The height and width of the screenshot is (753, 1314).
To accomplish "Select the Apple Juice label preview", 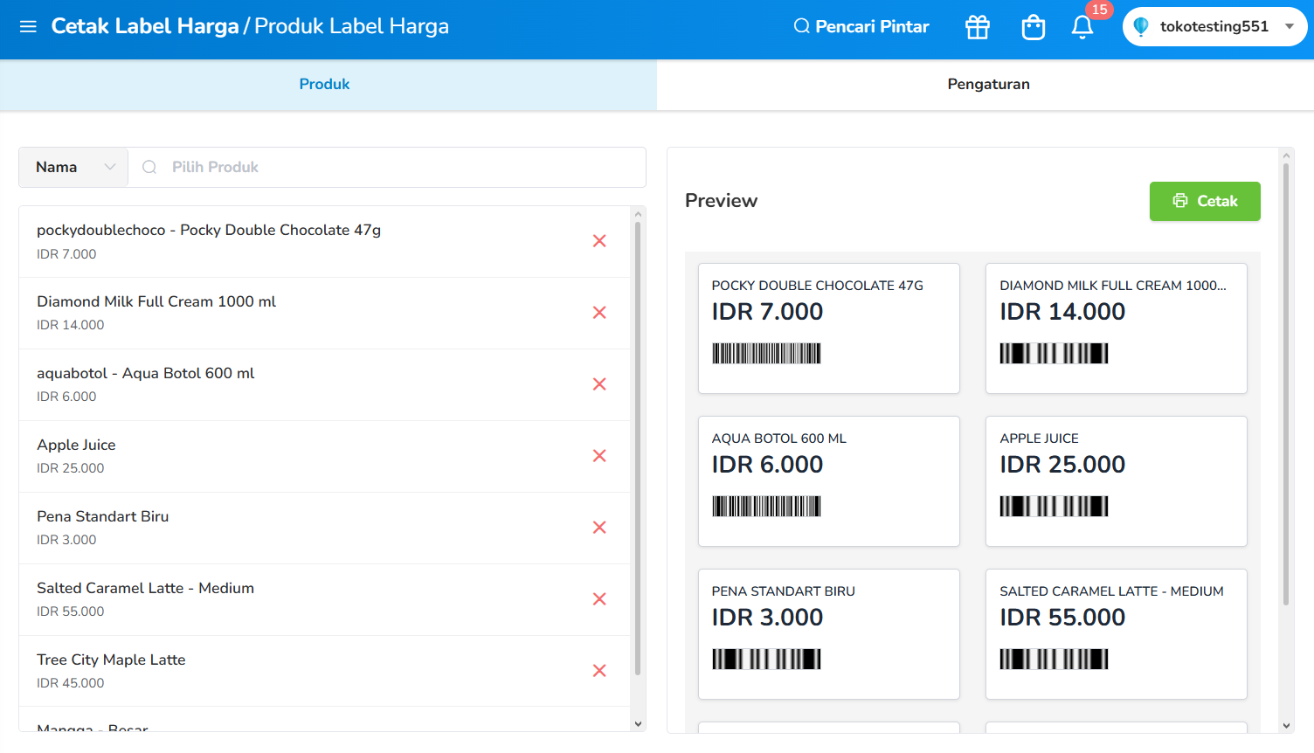I will [1117, 481].
